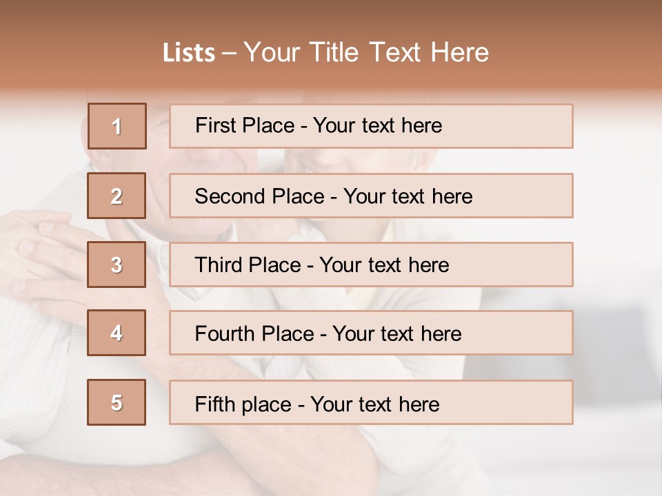Click the number 3 box
Screen dimensions: 662x496
(x=117, y=265)
